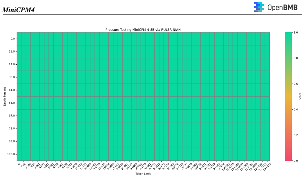Click the 0.8 tick on the Score colorbar
The image size is (304, 177).
296,58
